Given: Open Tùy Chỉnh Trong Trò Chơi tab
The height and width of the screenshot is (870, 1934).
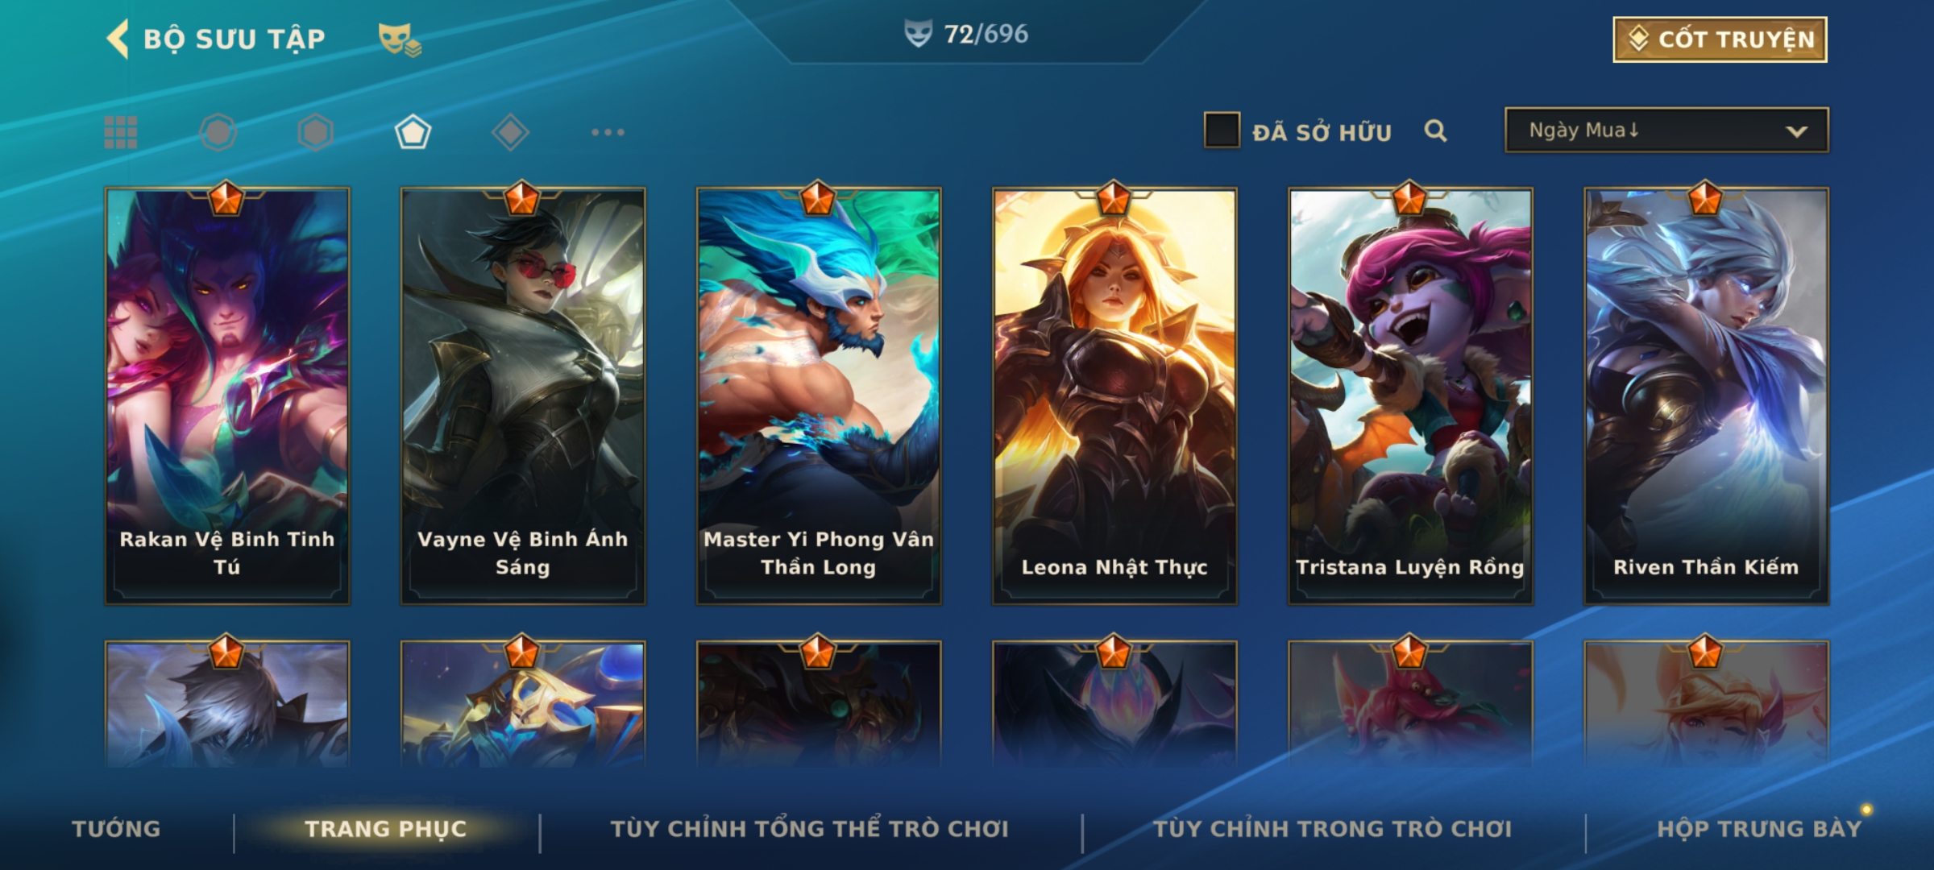Looking at the screenshot, I should coord(1333,829).
